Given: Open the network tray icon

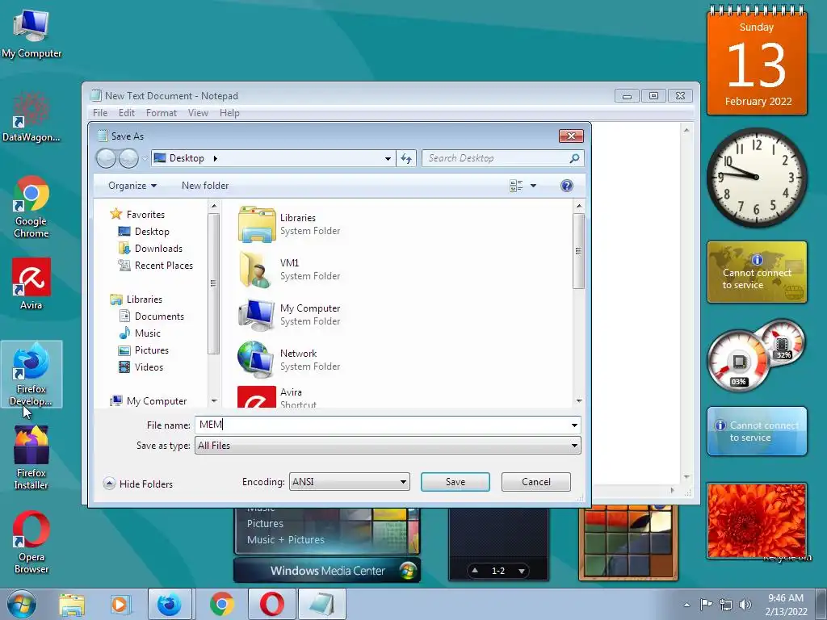Looking at the screenshot, I should (x=726, y=605).
